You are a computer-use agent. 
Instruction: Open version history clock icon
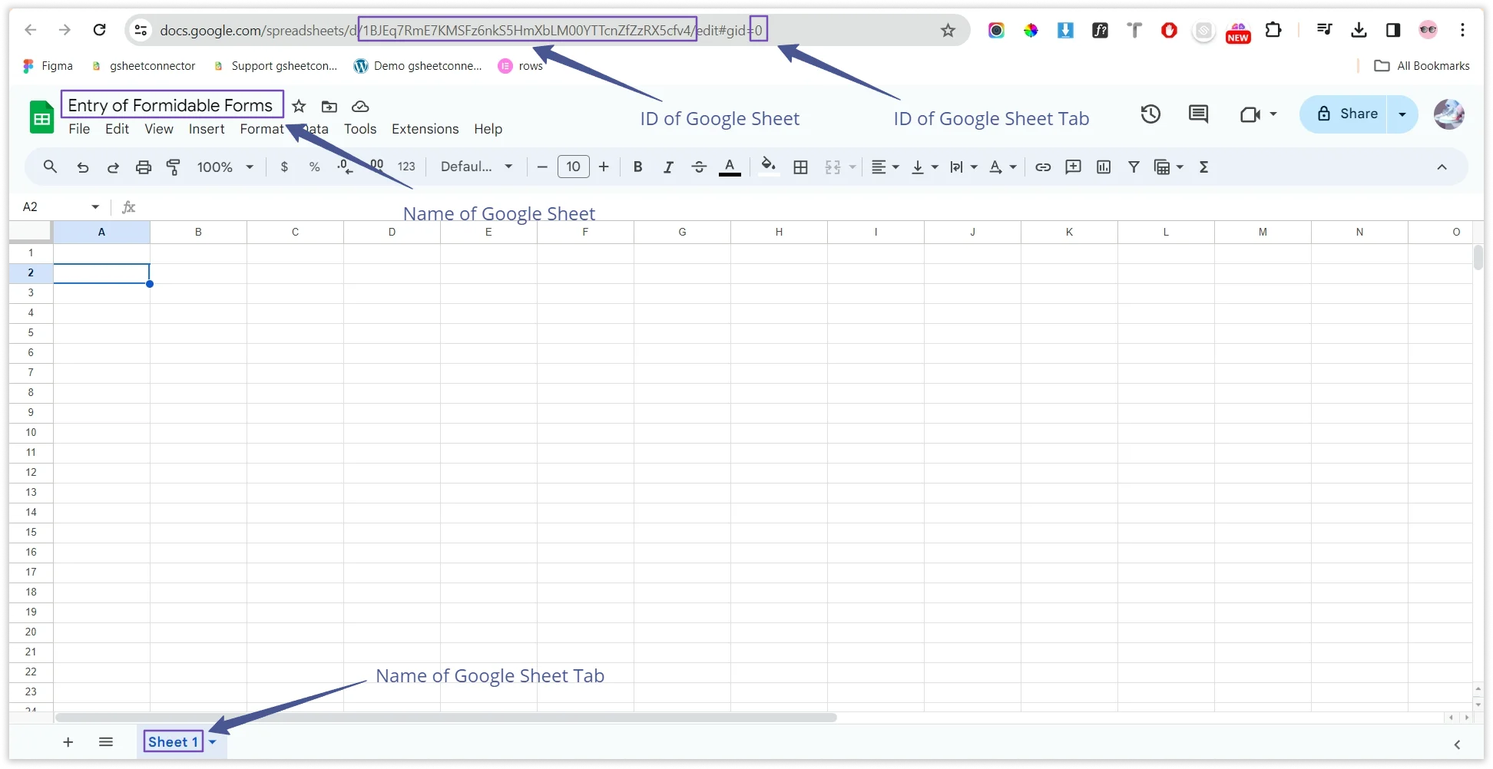coord(1150,114)
